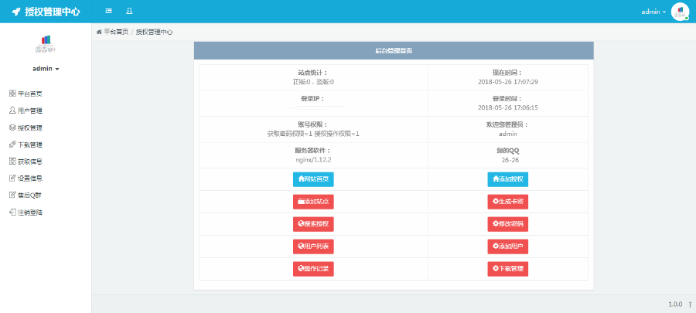Click the 登录IP label
This screenshot has width=696, height=313.
click(313, 99)
